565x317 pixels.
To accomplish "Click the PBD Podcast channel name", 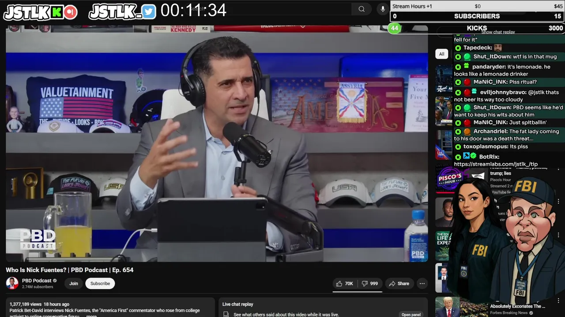I will coord(37,280).
